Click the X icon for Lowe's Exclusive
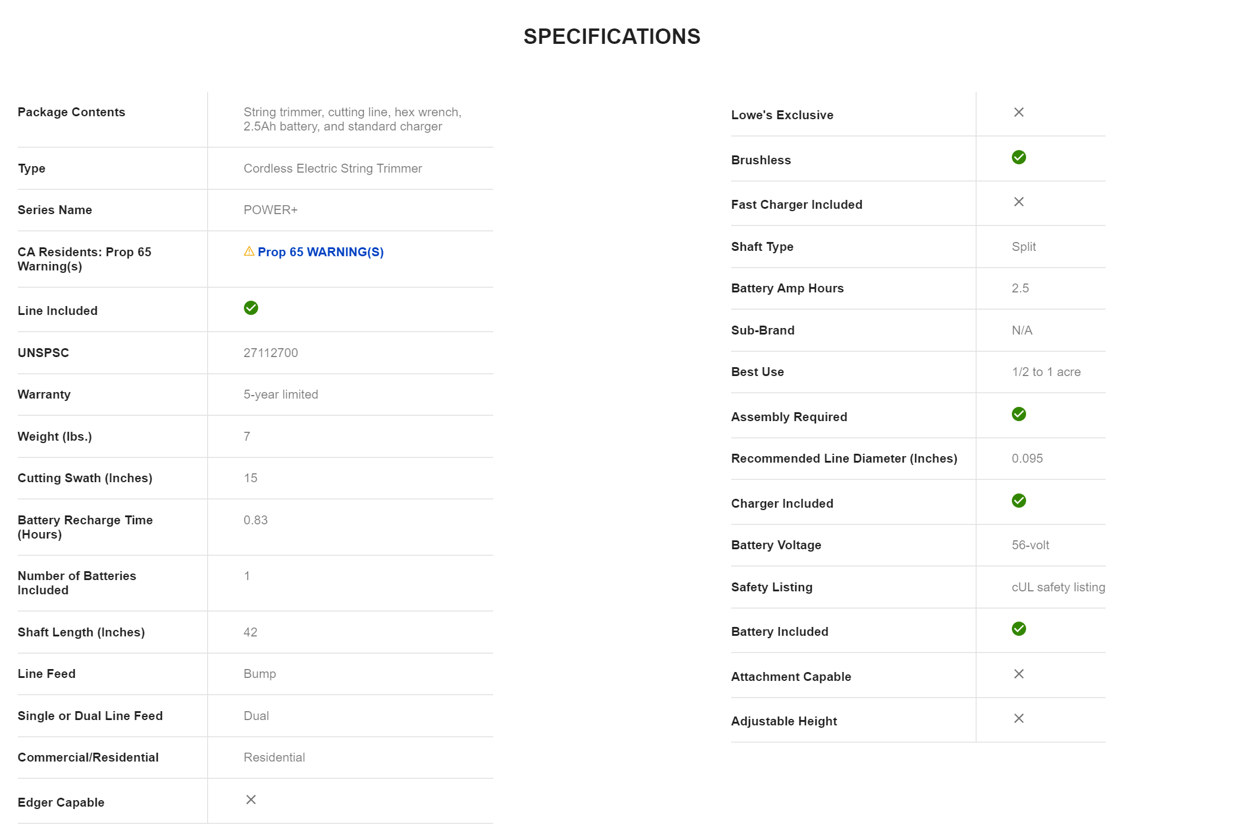Screen dimensions: 1235x828 point(1018,112)
